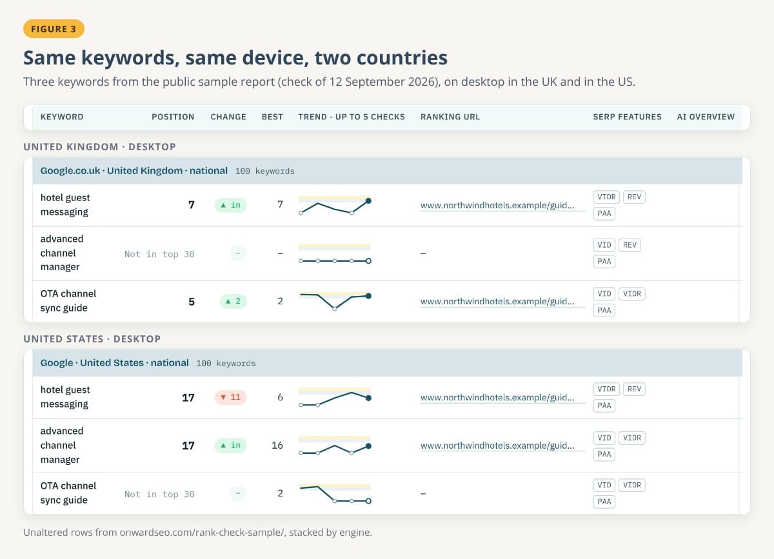Click the '▲ 2' change badge in UK OTA row
The height and width of the screenshot is (559, 774).
coord(233,301)
